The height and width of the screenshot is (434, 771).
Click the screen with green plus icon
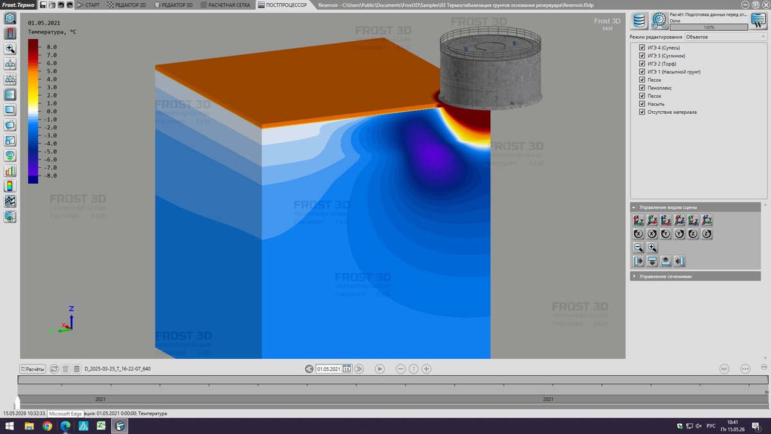point(10,217)
